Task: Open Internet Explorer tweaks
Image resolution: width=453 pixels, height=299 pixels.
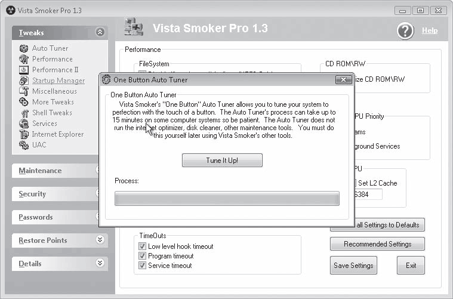Action: [58, 134]
